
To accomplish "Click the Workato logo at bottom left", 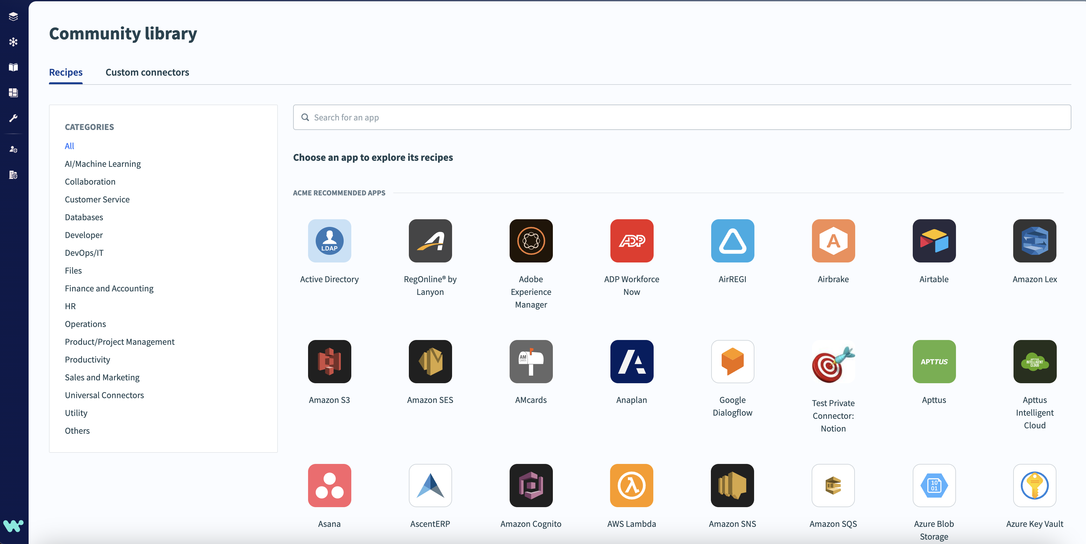I will coord(13,526).
